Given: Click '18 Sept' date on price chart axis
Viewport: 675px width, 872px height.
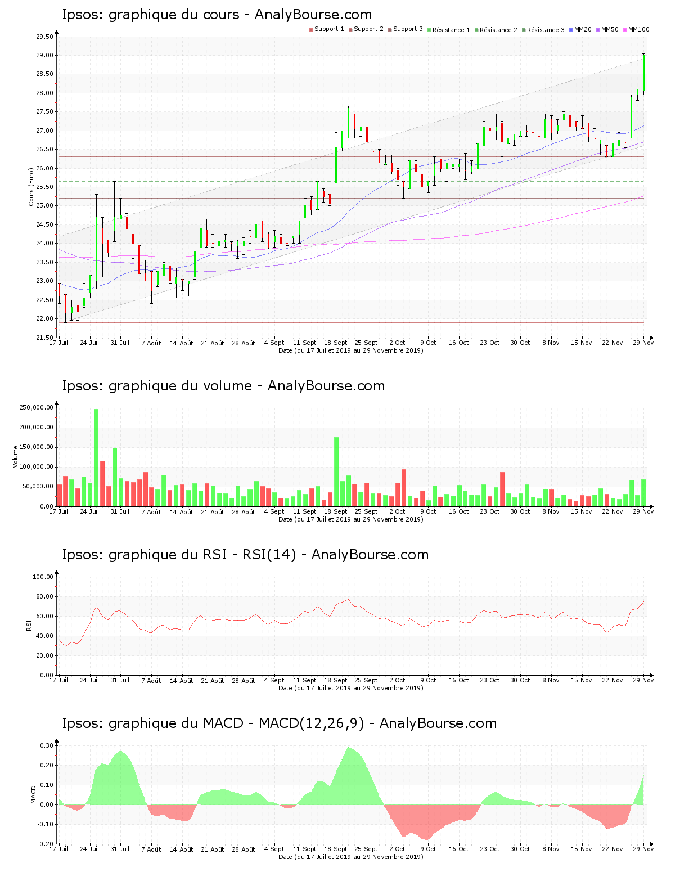Looking at the screenshot, I should [336, 343].
